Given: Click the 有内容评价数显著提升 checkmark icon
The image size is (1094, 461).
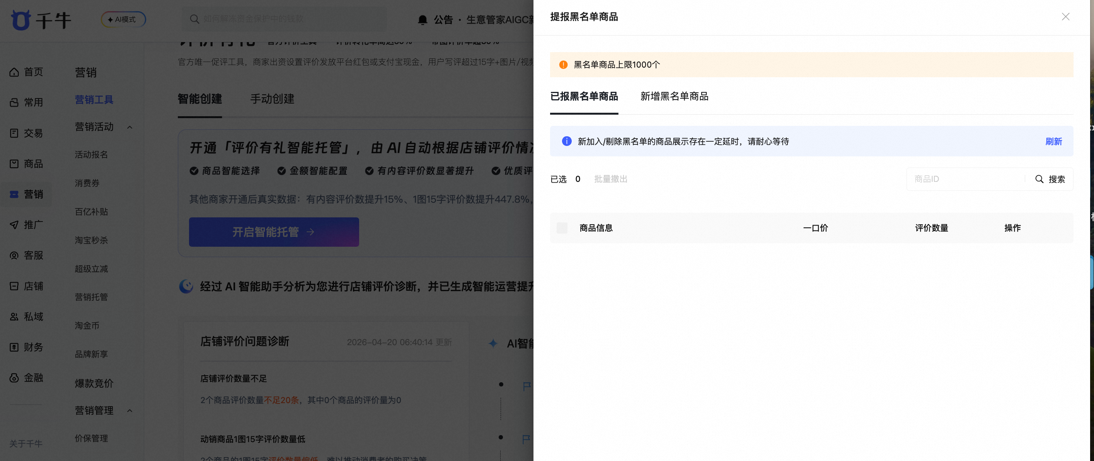Looking at the screenshot, I should tap(370, 171).
